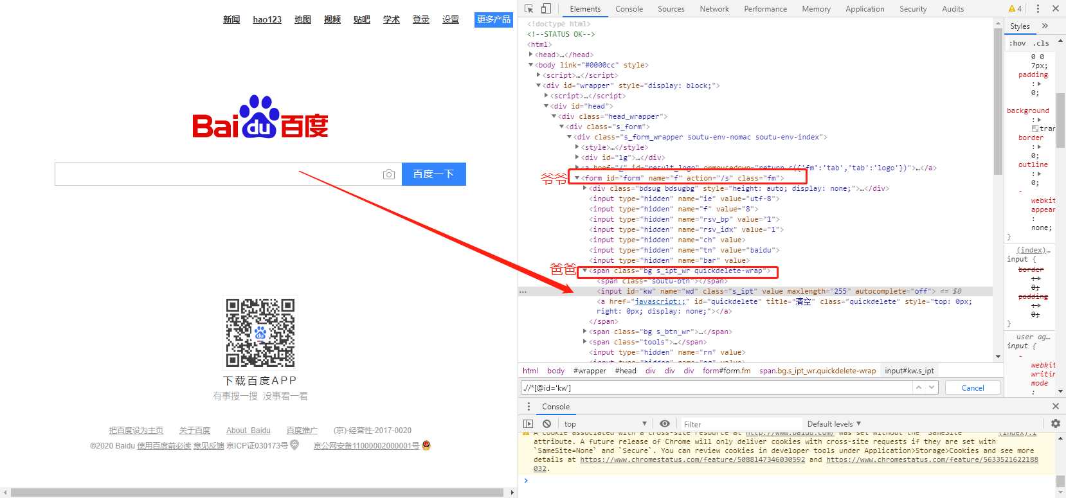The height and width of the screenshot is (498, 1066).
Task: Collapse the div id="wrapper" node
Action: click(x=538, y=85)
